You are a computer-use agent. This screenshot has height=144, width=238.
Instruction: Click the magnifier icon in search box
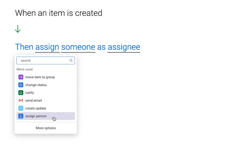click(x=71, y=61)
